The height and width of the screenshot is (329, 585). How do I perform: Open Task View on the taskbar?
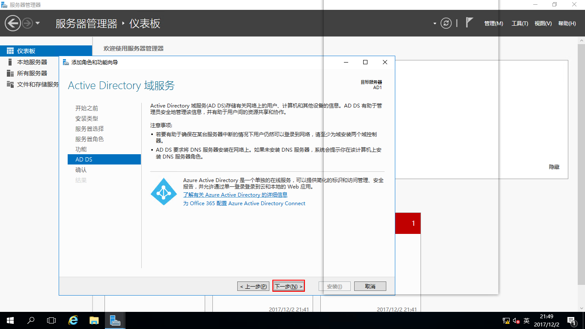(x=51, y=320)
